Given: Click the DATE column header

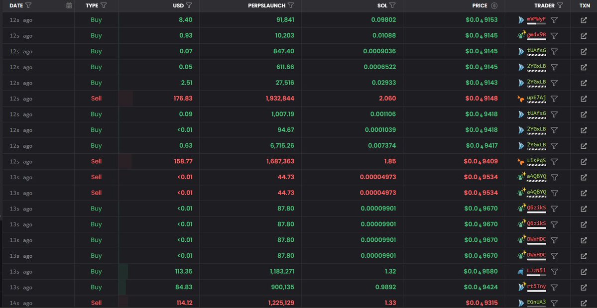Looking at the screenshot, I should (x=16, y=5).
